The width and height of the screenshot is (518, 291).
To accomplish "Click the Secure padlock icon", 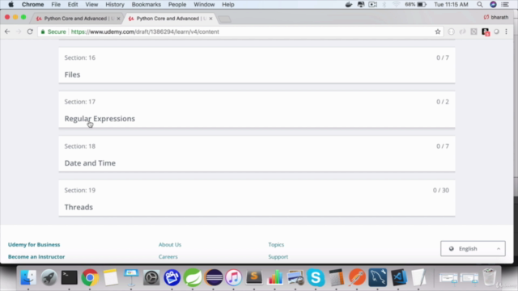I will 43,32.
